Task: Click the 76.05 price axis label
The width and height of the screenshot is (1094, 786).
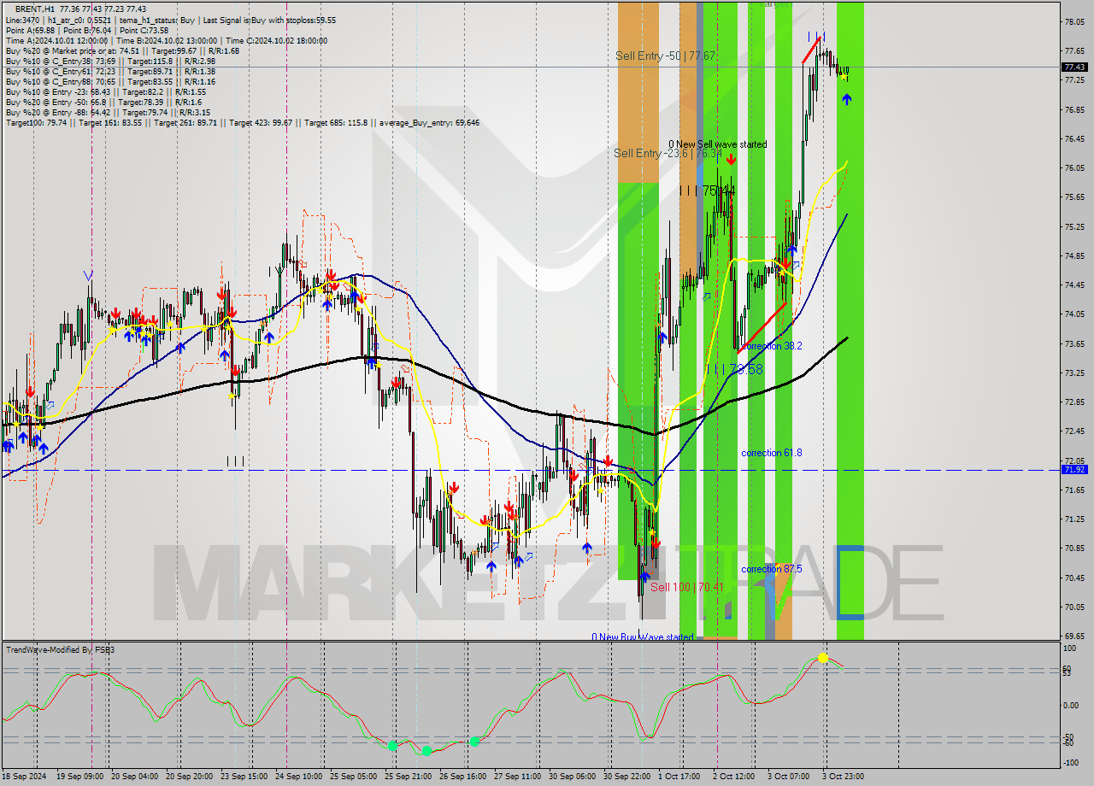Action: point(1074,167)
